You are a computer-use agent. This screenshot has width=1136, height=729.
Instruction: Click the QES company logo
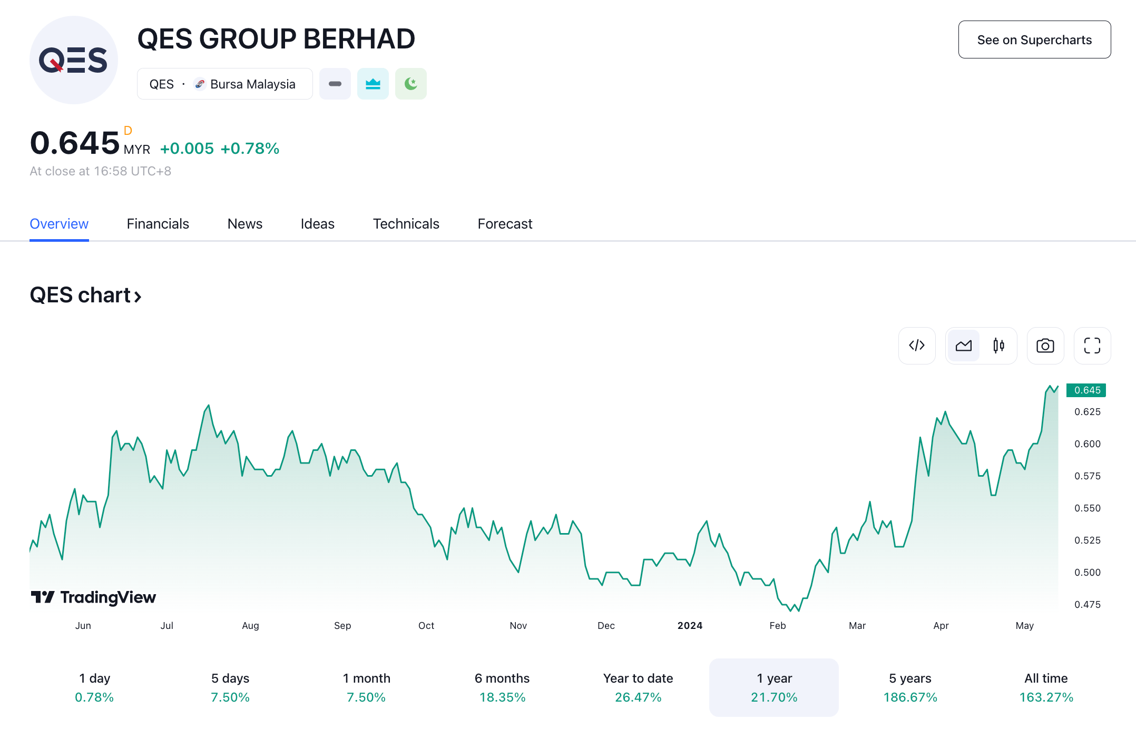73,60
